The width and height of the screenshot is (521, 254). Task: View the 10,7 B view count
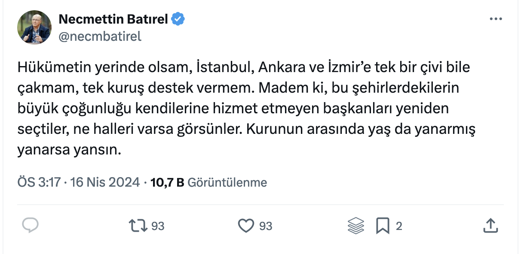(167, 182)
